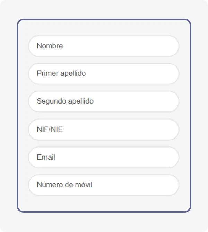Viewport: 208px width, 232px height.
Task: Click the "Primer apellido" placeholder text
Action: click(x=61, y=74)
